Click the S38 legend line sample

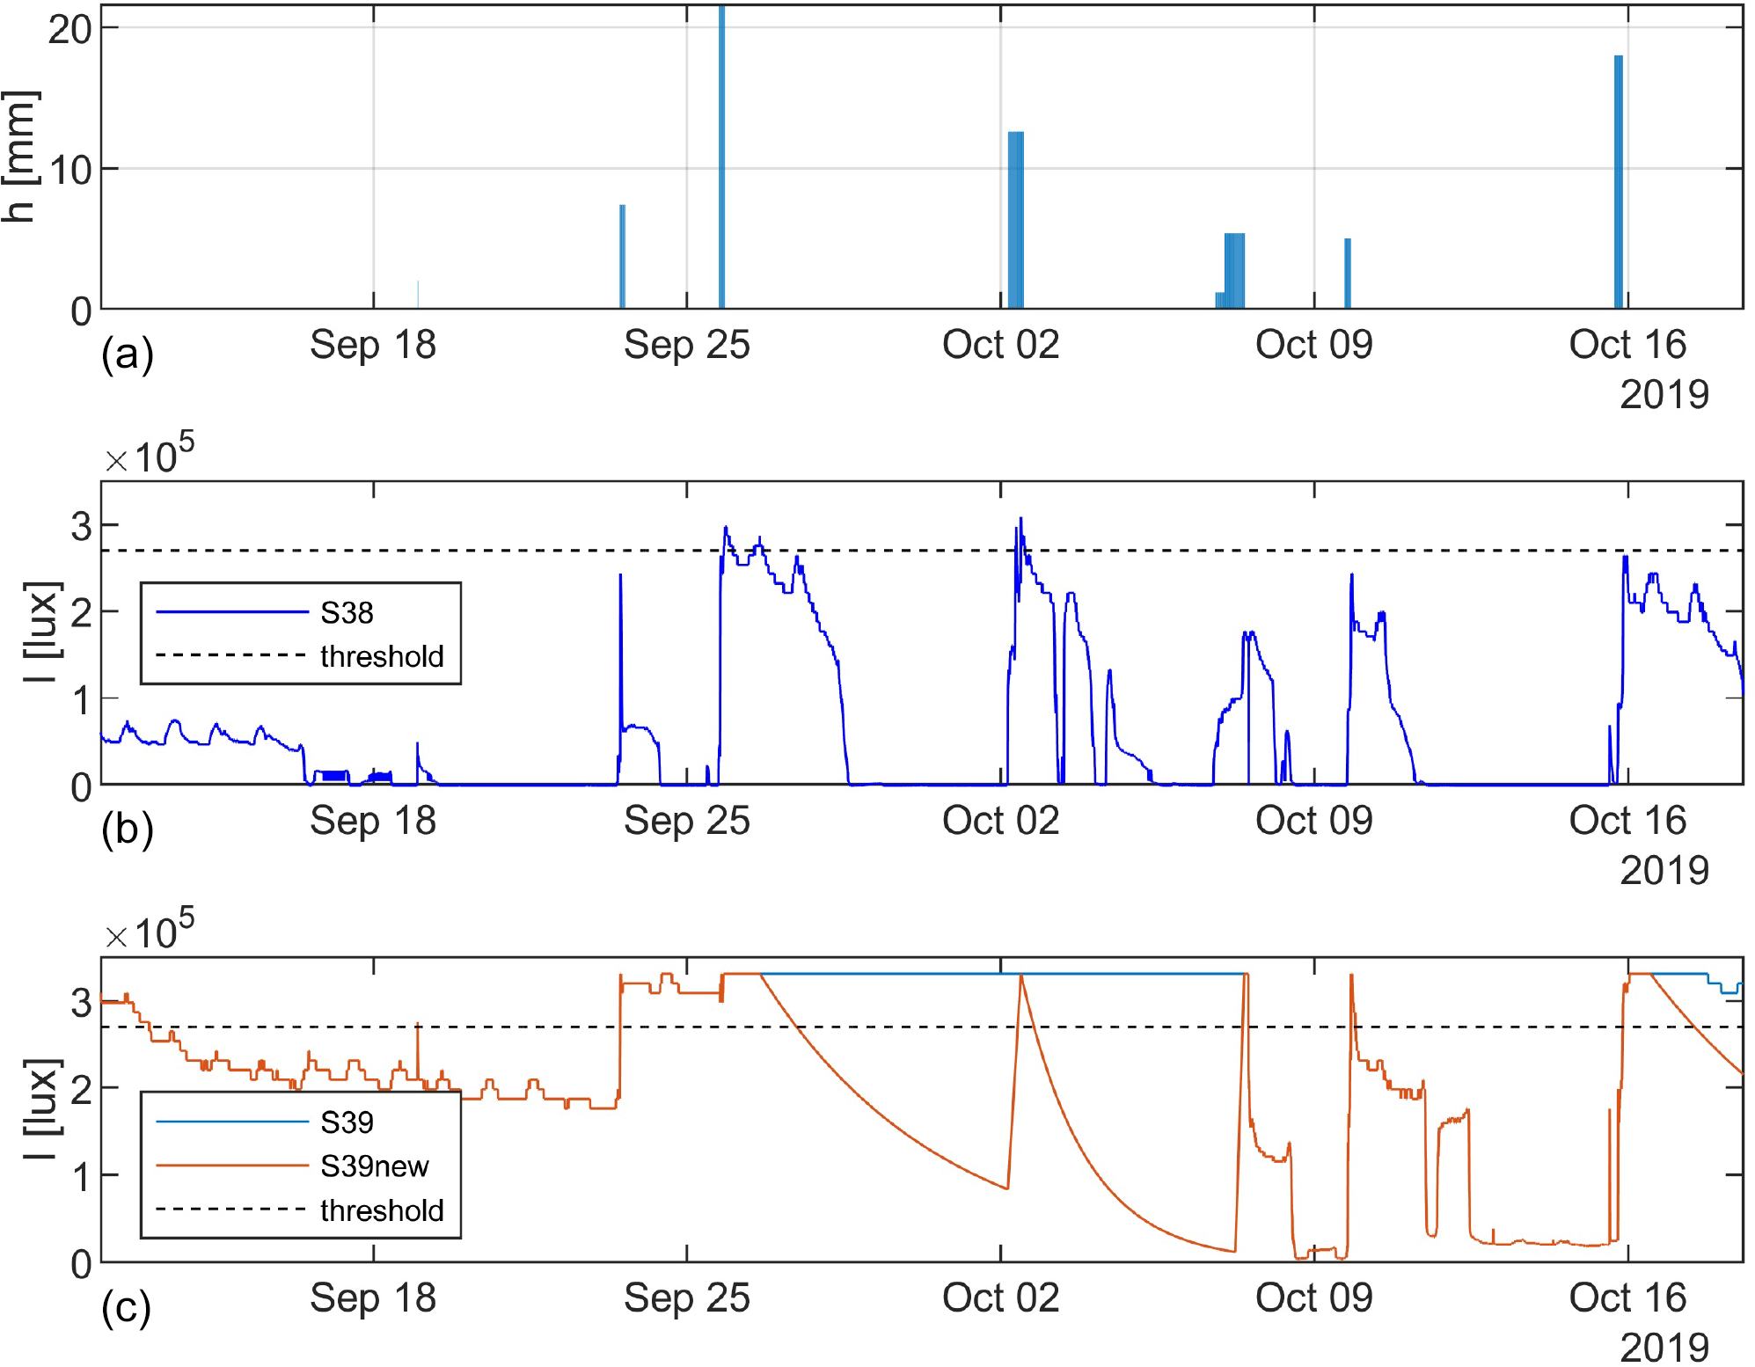tap(232, 612)
